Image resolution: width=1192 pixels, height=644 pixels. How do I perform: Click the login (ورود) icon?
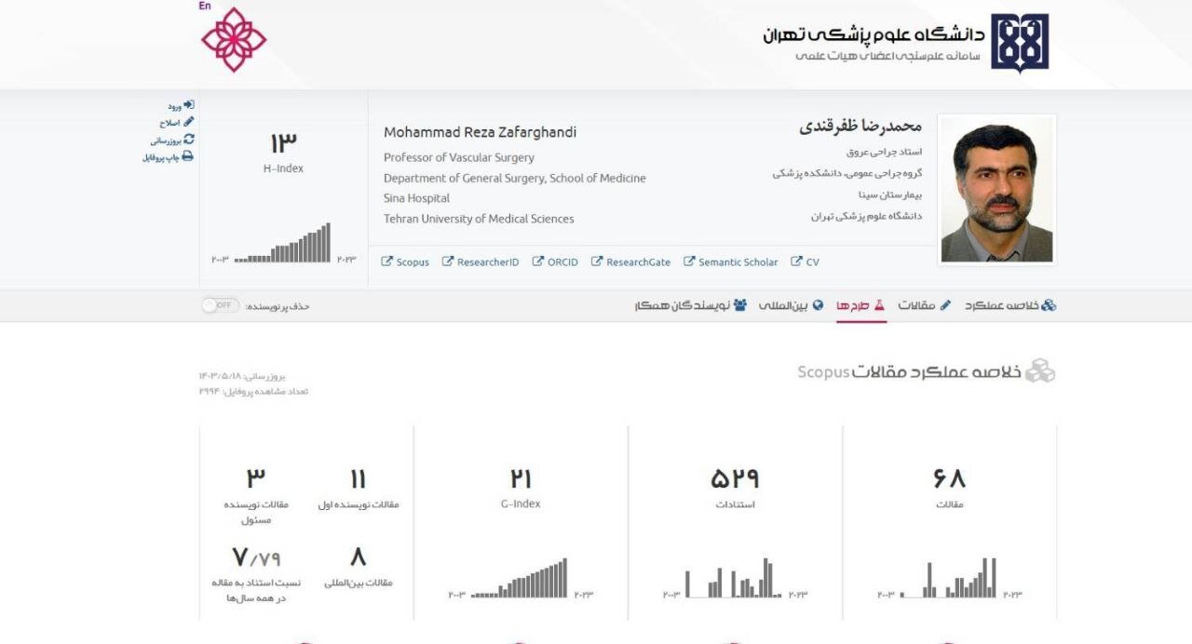[188, 105]
